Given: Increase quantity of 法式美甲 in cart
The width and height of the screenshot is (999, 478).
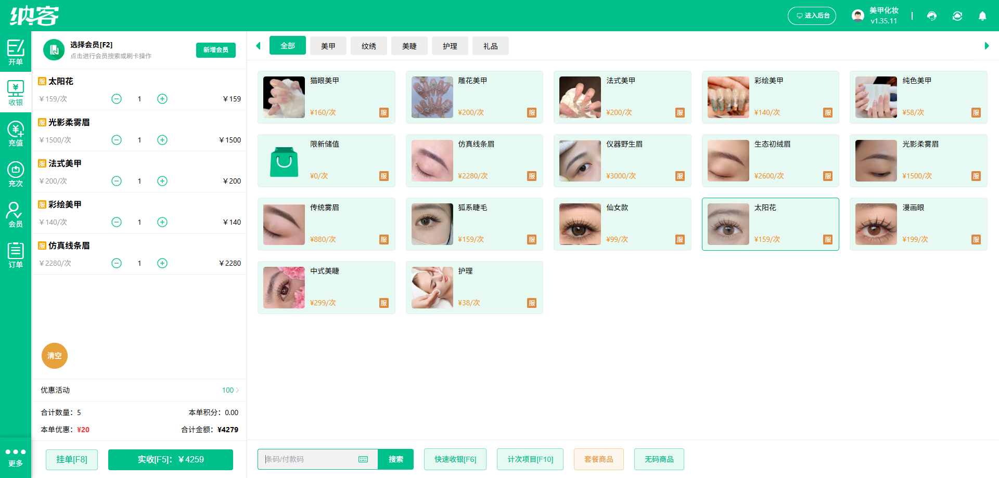Looking at the screenshot, I should (x=162, y=181).
